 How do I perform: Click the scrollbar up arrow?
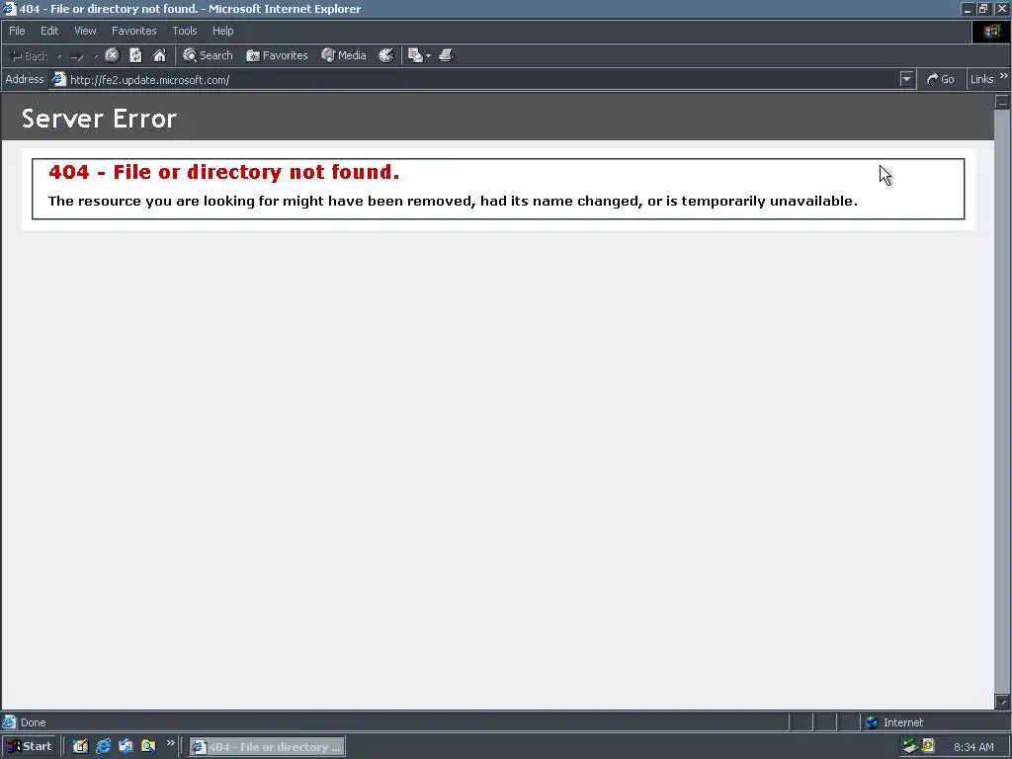(x=1002, y=102)
